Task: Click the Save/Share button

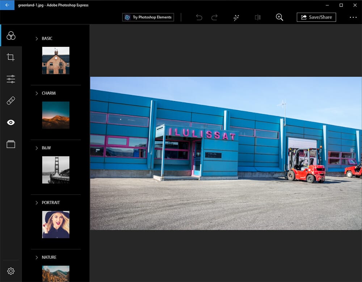Action: tap(316, 17)
